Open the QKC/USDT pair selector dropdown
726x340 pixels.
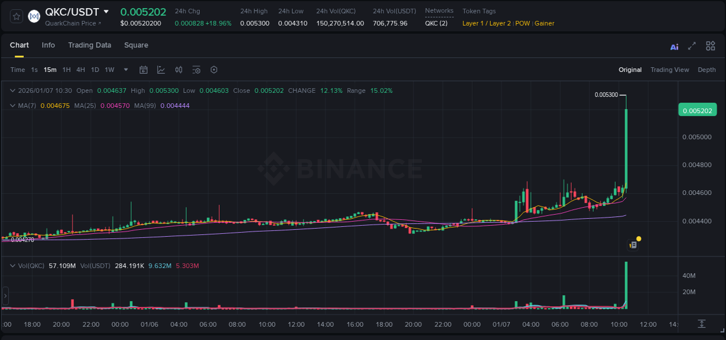tap(106, 11)
